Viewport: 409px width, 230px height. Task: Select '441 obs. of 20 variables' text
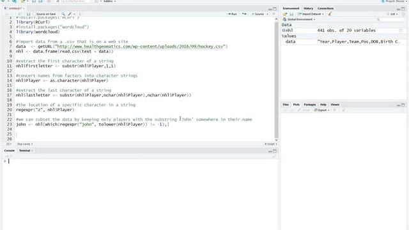click(346, 31)
